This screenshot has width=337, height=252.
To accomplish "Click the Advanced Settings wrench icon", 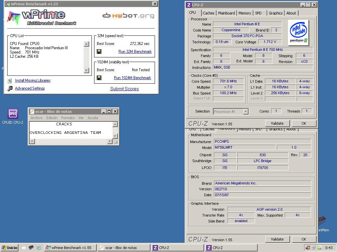I will pyautogui.click(x=10, y=88).
